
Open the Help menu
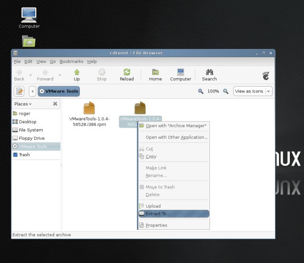click(x=92, y=61)
